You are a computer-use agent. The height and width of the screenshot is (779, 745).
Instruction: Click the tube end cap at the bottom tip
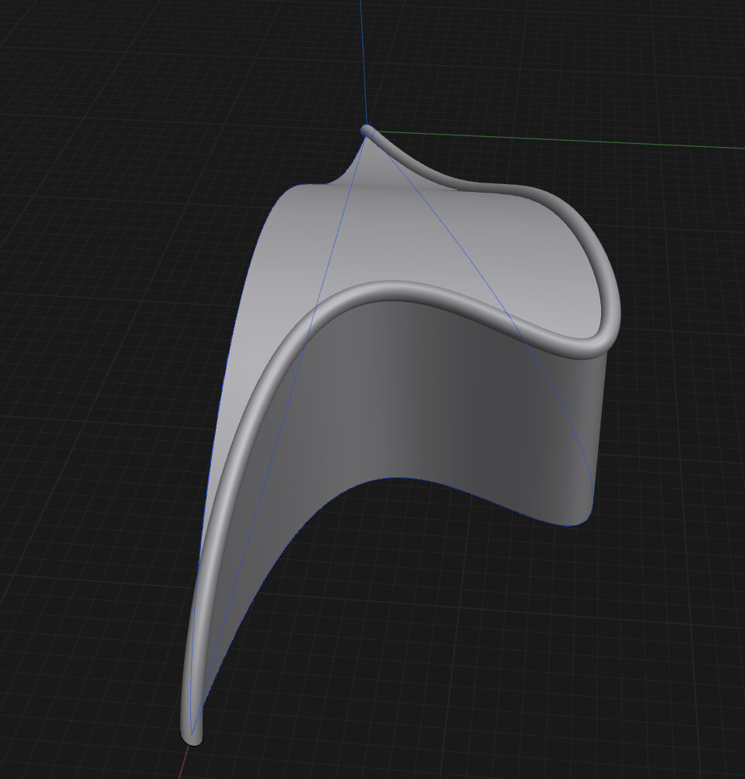click(x=191, y=738)
